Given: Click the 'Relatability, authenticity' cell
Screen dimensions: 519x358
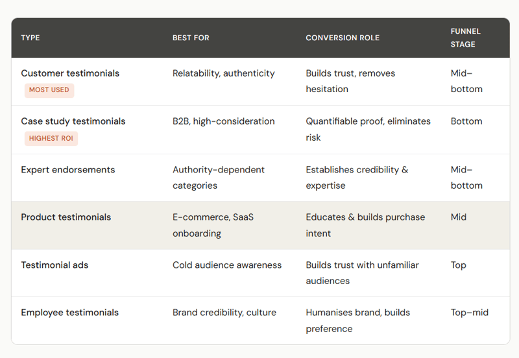Looking at the screenshot, I should (x=224, y=73).
